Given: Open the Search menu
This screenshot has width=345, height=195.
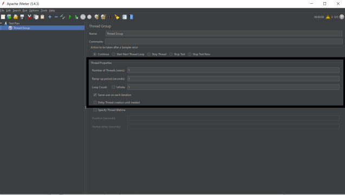Looking at the screenshot, I should pos(17,10).
